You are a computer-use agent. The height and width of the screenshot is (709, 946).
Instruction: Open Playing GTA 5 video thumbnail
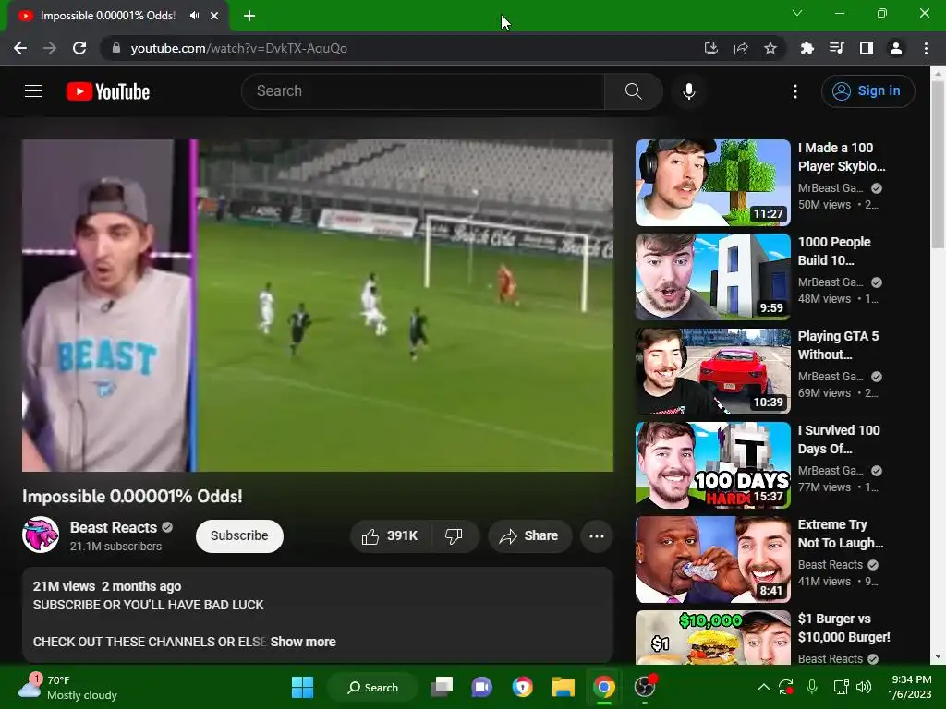coord(712,371)
